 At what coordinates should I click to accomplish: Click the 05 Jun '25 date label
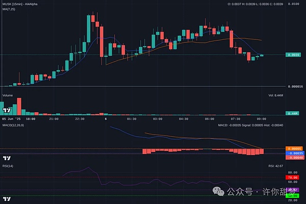tap(11, 119)
